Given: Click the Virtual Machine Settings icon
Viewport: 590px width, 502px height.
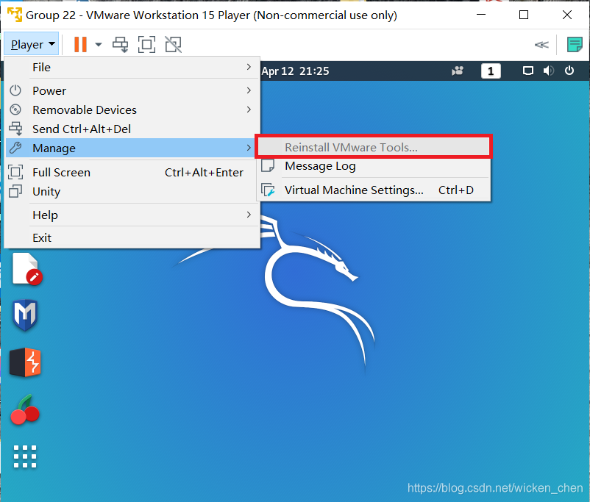Looking at the screenshot, I should point(268,190).
